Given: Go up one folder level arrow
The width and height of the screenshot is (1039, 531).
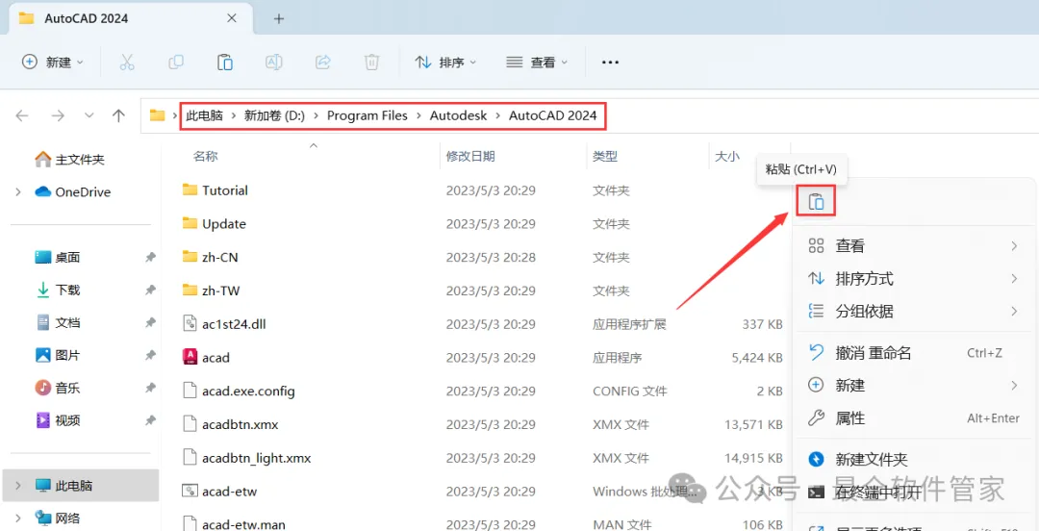Looking at the screenshot, I should pyautogui.click(x=118, y=116).
